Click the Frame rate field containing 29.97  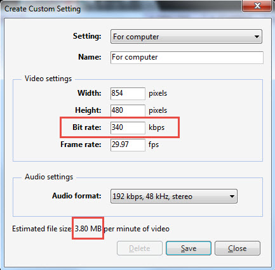tap(128, 145)
